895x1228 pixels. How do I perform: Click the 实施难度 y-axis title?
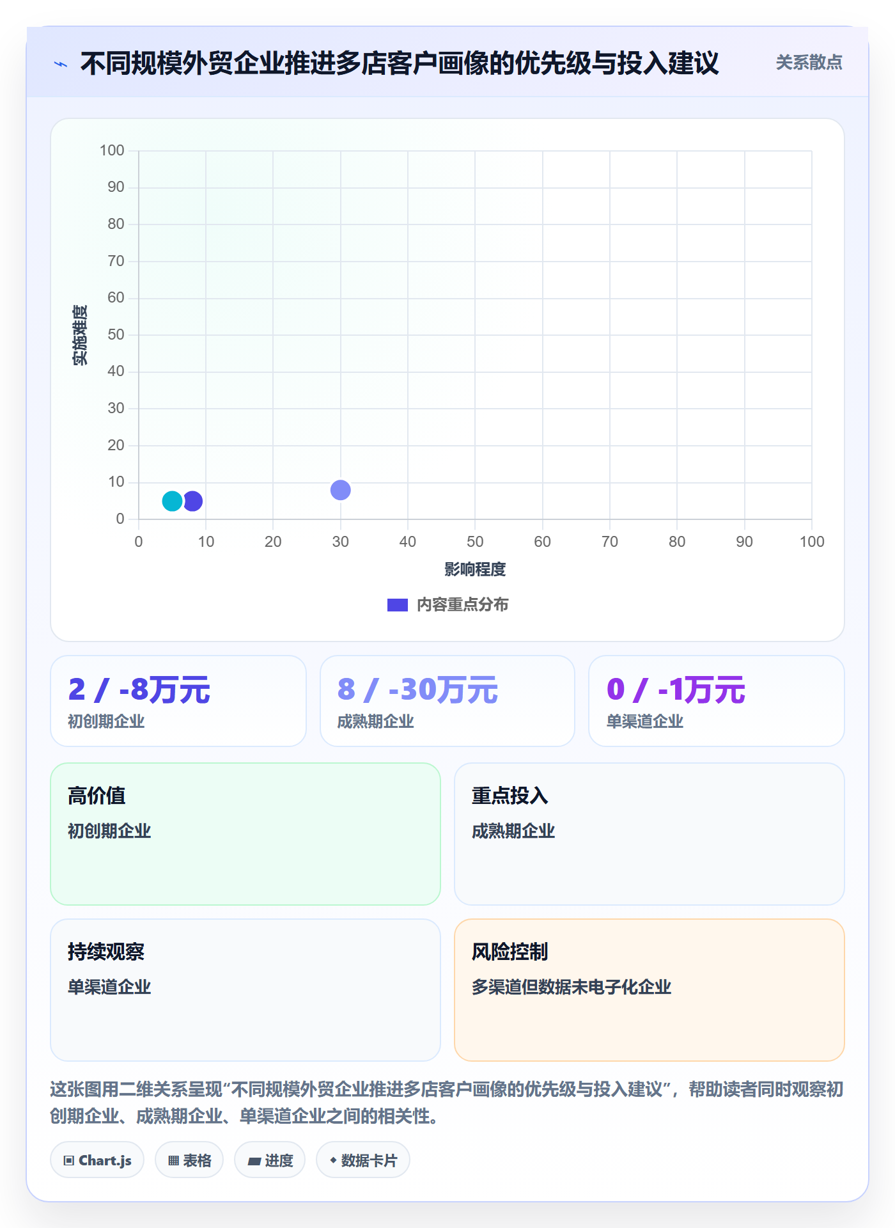[x=80, y=335]
